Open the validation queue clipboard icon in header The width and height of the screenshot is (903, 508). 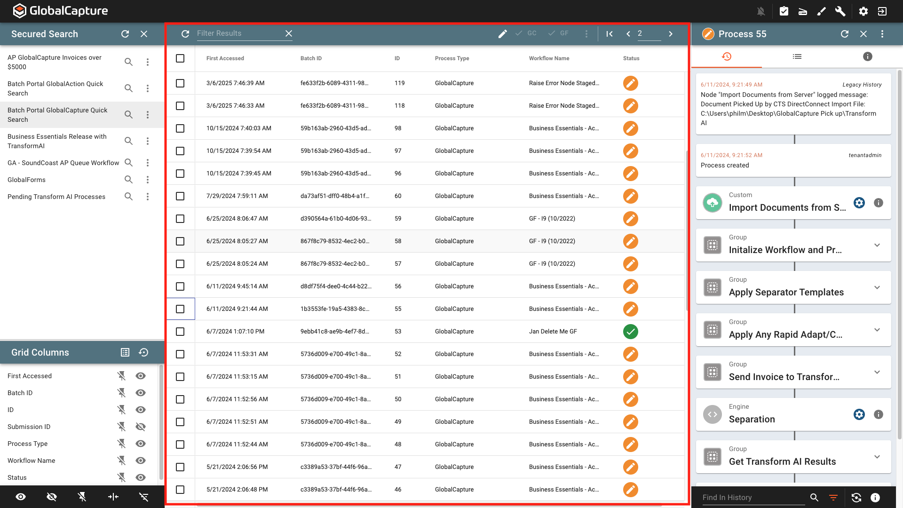[x=784, y=11]
